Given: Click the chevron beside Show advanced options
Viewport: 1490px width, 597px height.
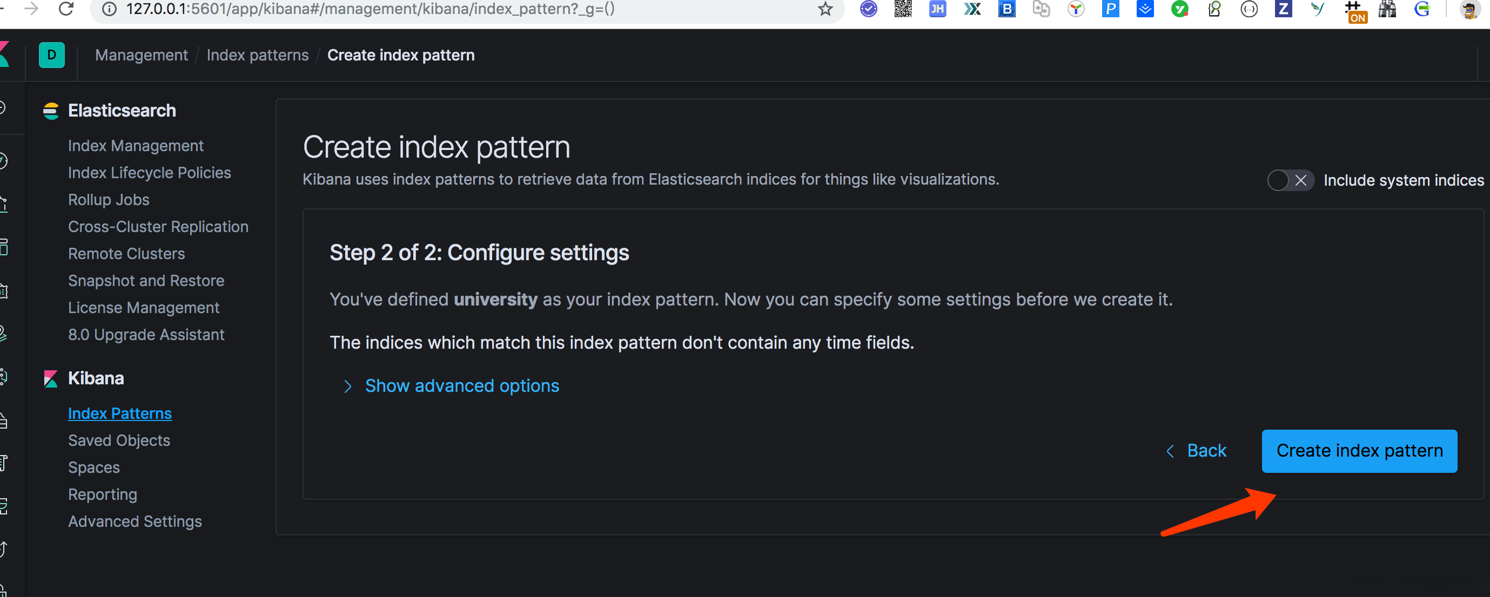Looking at the screenshot, I should (x=347, y=386).
